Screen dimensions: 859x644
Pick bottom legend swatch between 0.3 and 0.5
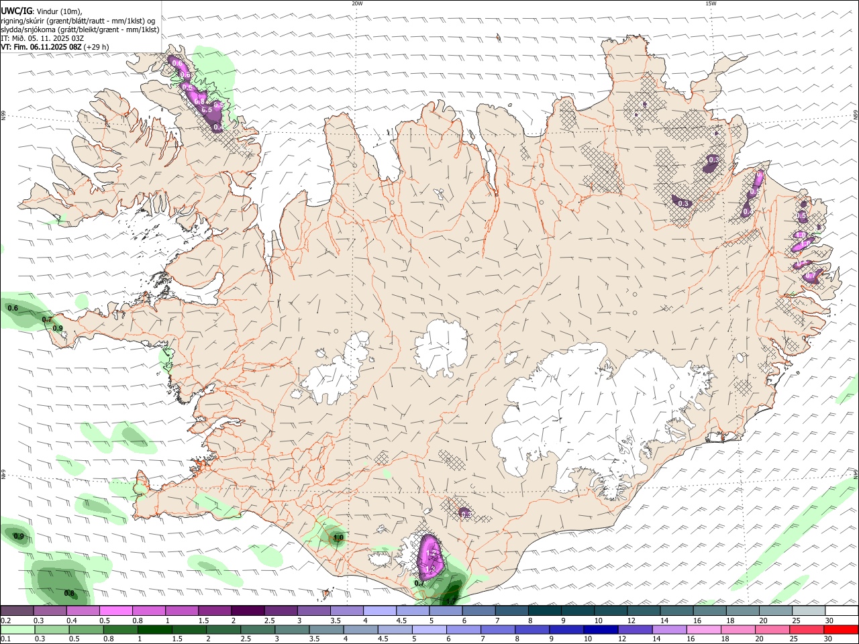[x=52, y=629]
